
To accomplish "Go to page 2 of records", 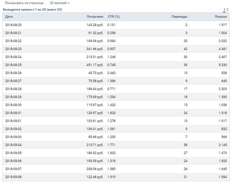I will tap(227, 10).
